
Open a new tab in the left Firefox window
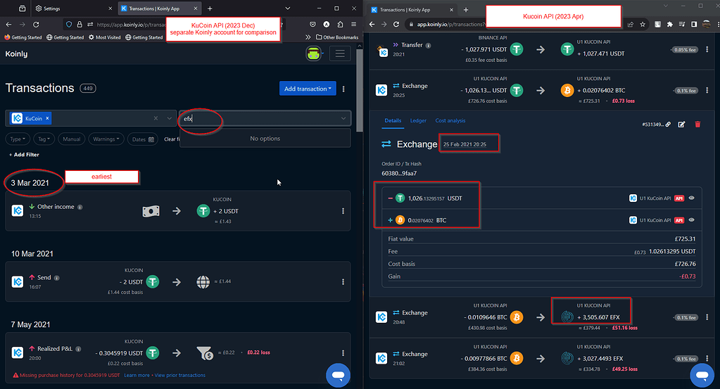click(210, 8)
